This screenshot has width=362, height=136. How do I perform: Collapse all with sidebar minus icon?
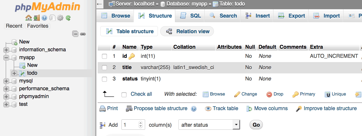(x=75, y=34)
